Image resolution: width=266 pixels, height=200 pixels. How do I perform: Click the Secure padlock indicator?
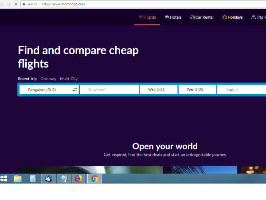(30, 4)
